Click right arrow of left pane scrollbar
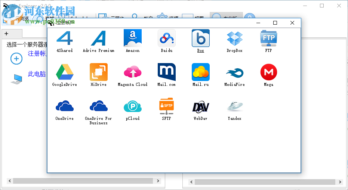Screen dimensions: 348x190 pyautogui.click(x=158, y=181)
